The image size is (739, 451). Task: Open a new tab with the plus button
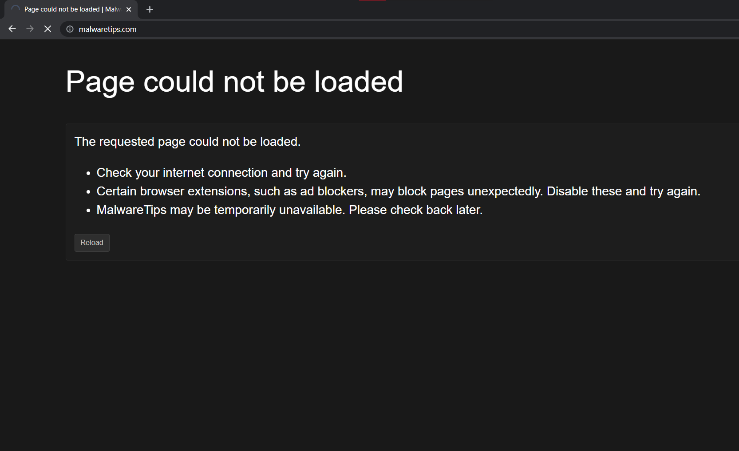pos(150,9)
